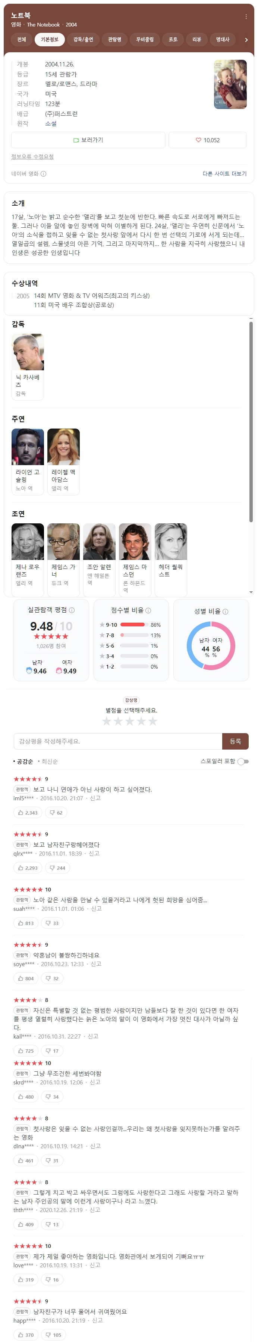Image resolution: width=258 pixels, height=1342 pixels.
Task: Open 다른 사이트 더보기 expander
Action: (x=225, y=174)
